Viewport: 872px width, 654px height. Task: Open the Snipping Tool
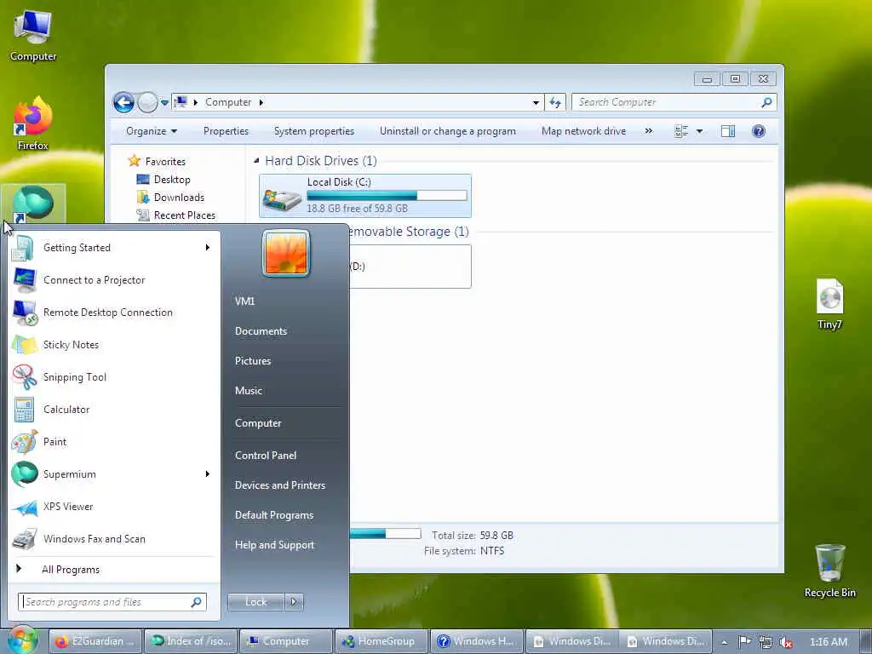coord(114,376)
